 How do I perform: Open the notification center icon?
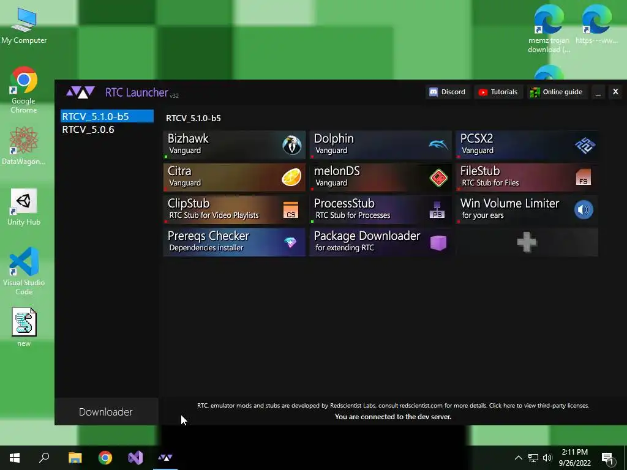coord(607,458)
